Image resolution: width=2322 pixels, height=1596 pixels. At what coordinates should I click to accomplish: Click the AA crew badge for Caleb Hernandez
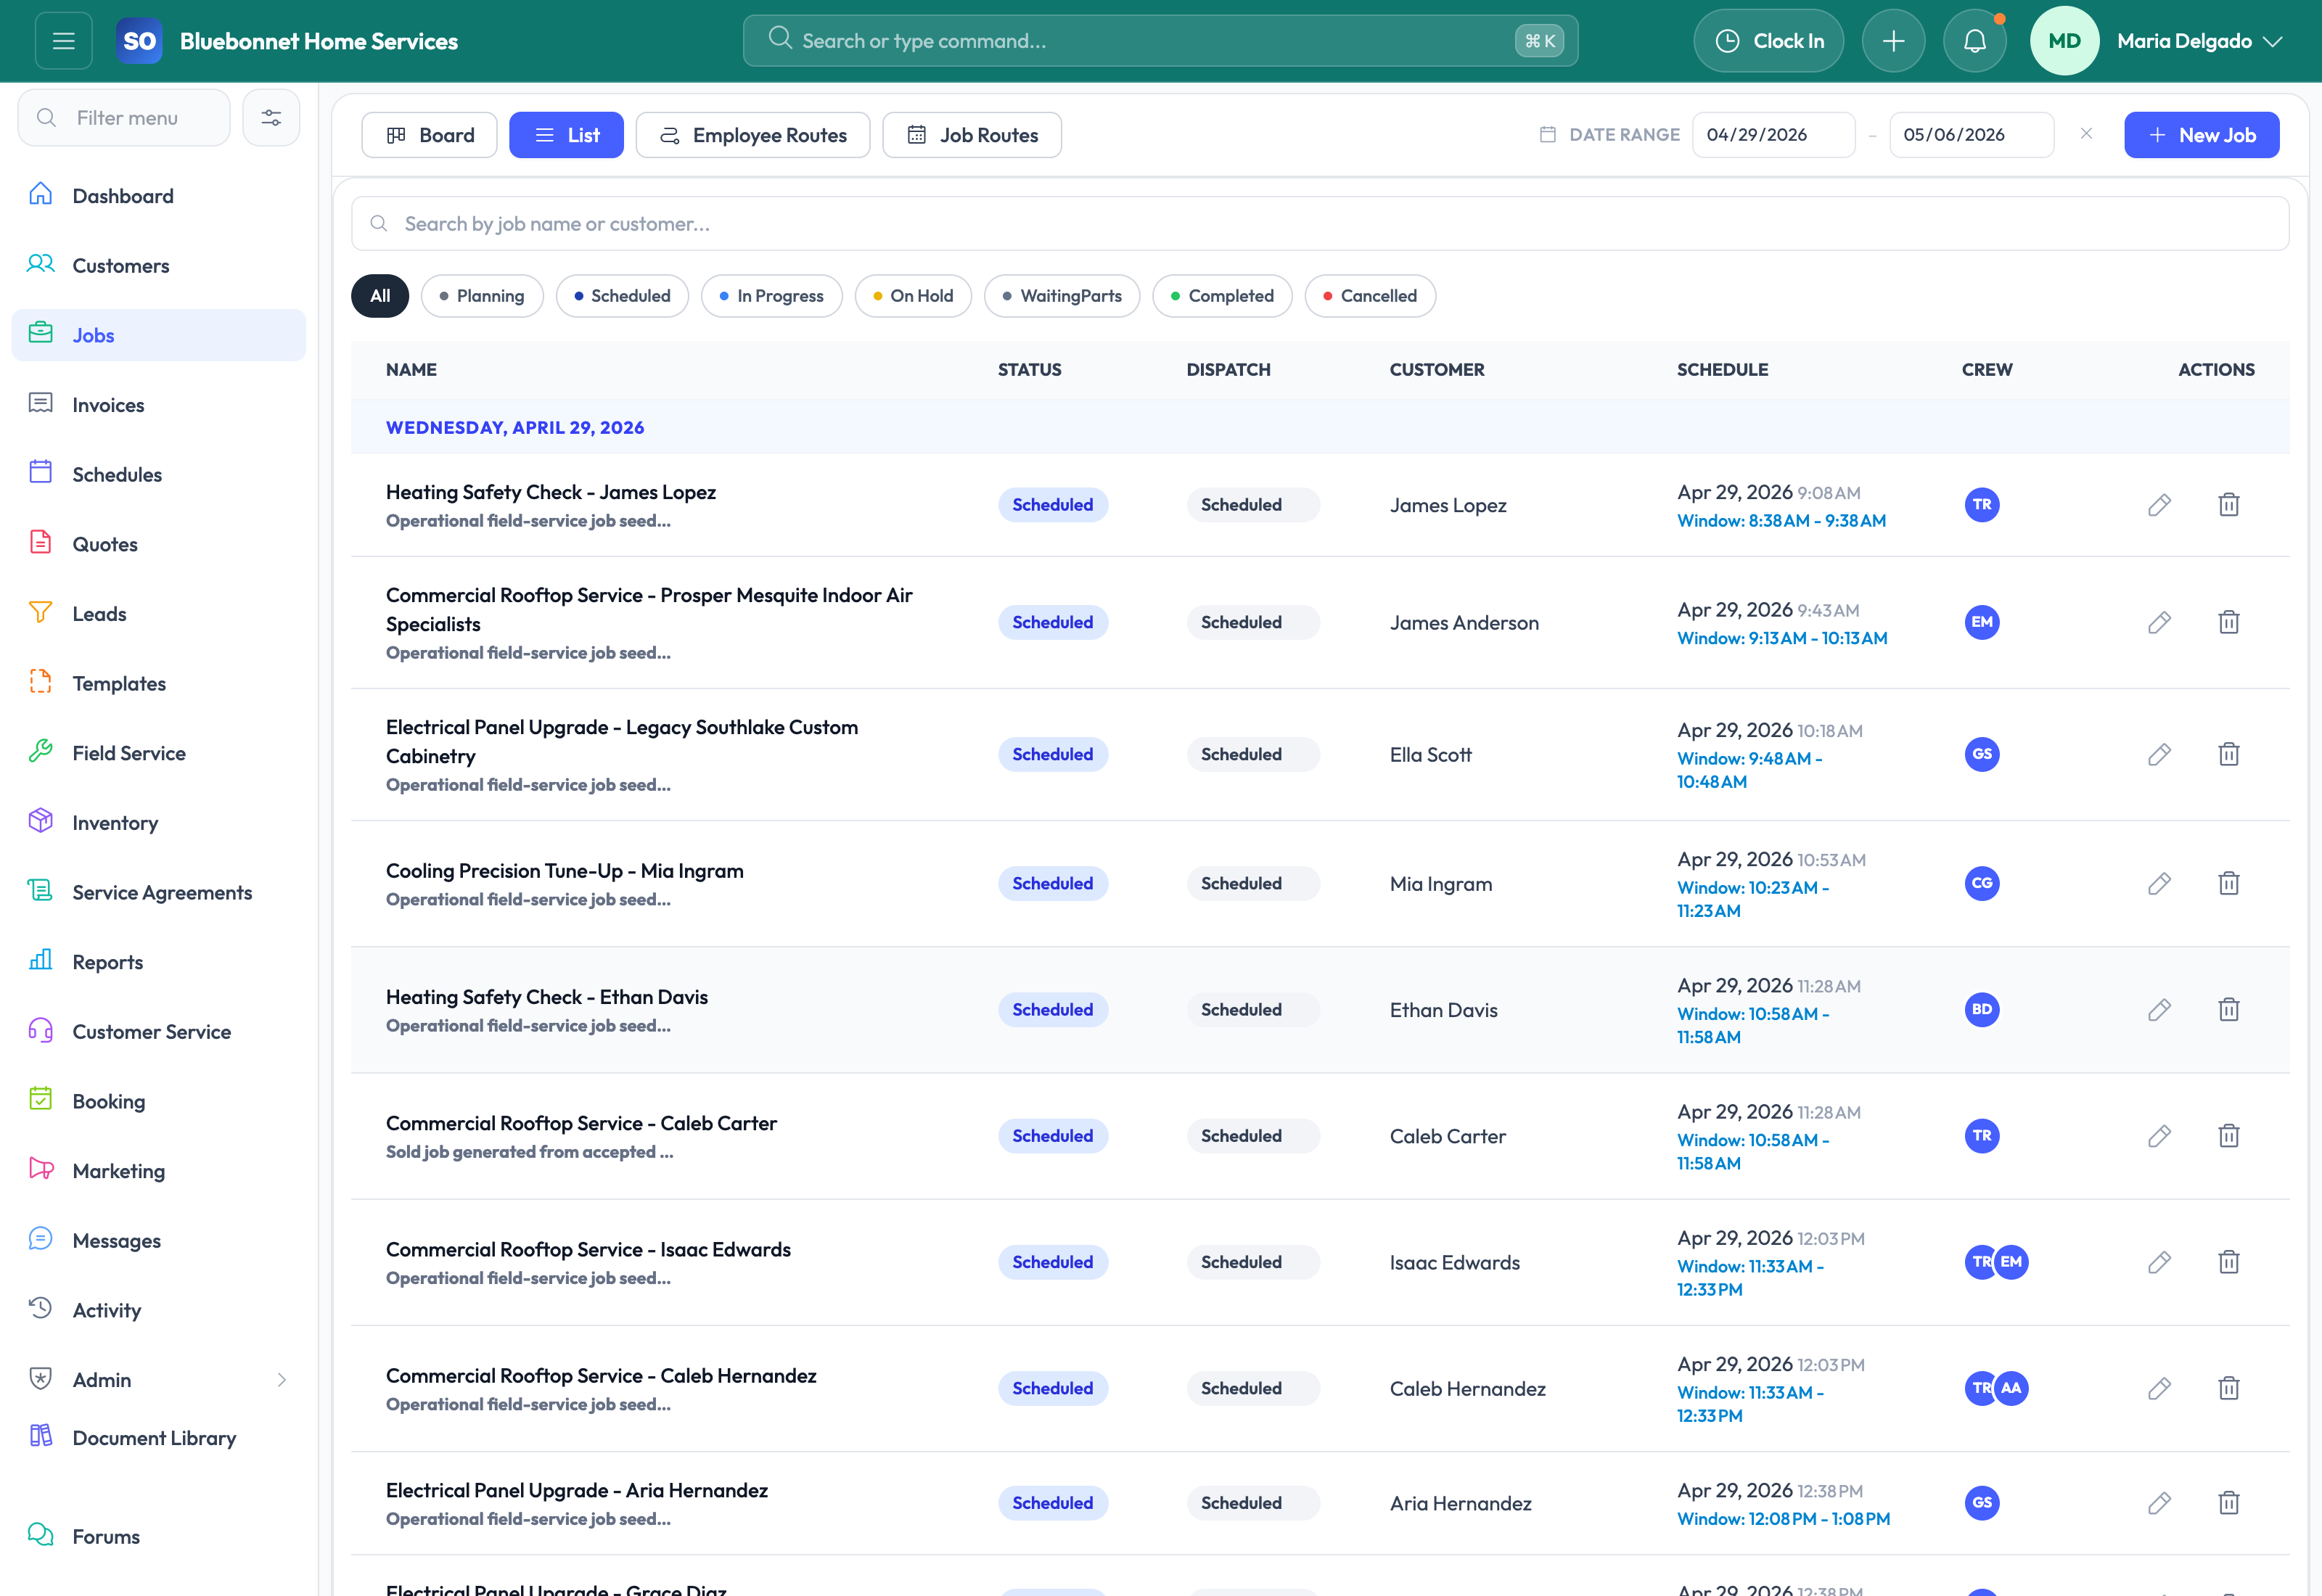pyautogui.click(x=2011, y=1388)
